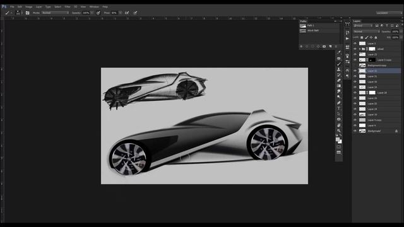Select the Dodge tool
Screen dimensions: 404x227
(339, 97)
